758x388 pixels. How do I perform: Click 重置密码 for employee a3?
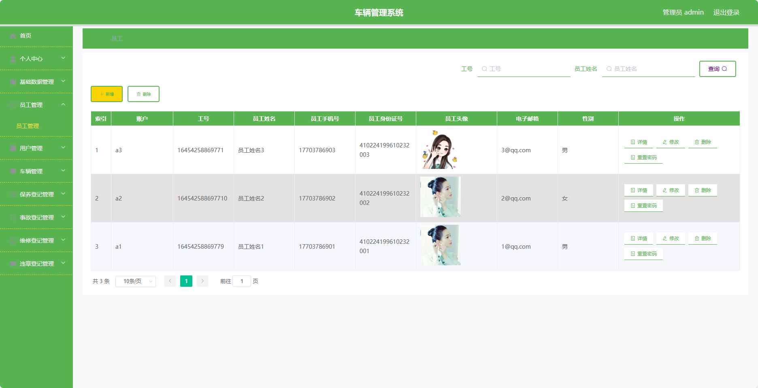tap(643, 158)
